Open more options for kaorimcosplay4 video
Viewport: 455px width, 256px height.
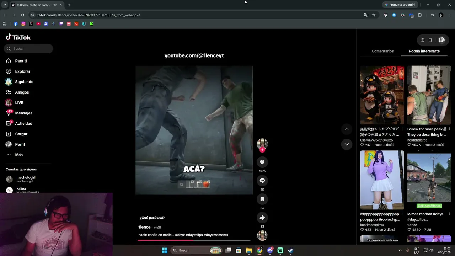click(x=402, y=214)
